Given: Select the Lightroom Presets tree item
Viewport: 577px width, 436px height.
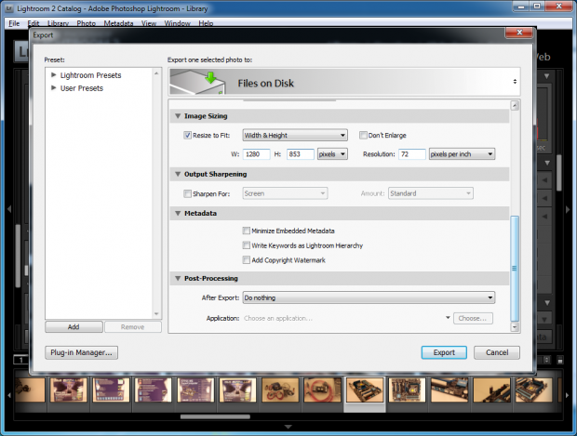Looking at the screenshot, I should click(90, 75).
